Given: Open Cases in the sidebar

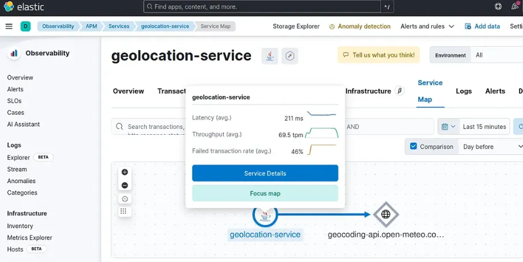Looking at the screenshot, I should (16, 112).
